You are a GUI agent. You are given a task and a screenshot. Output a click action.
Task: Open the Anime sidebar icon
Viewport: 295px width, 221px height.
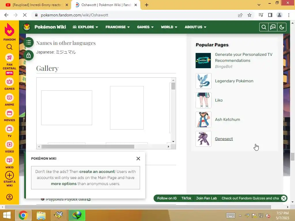click(x=10, y=98)
